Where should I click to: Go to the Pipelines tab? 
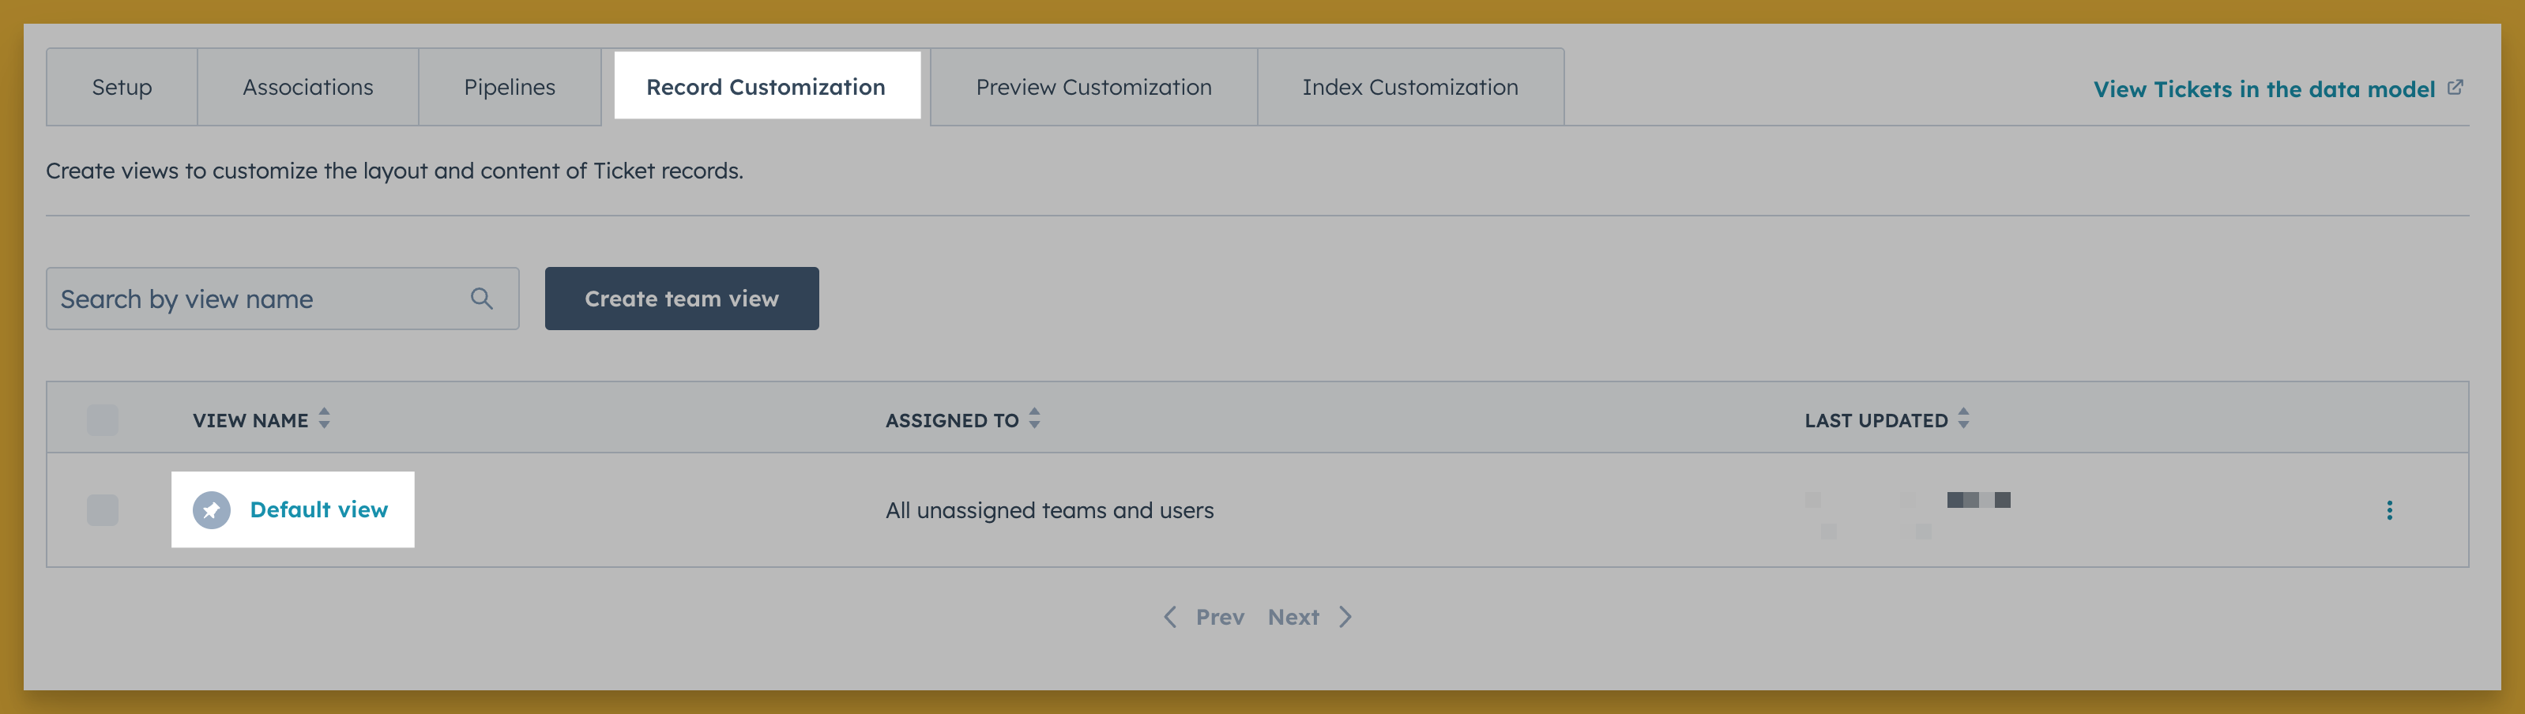click(510, 87)
